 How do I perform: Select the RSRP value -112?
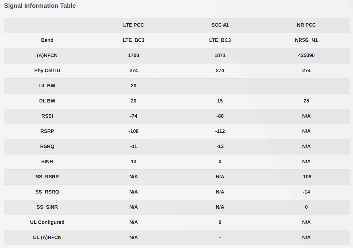220,131
